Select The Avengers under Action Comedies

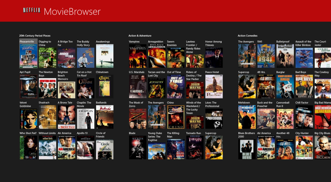click(x=247, y=56)
